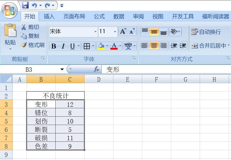
Task: Open the 开发工具 ribbon tab
Action: pos(183,16)
